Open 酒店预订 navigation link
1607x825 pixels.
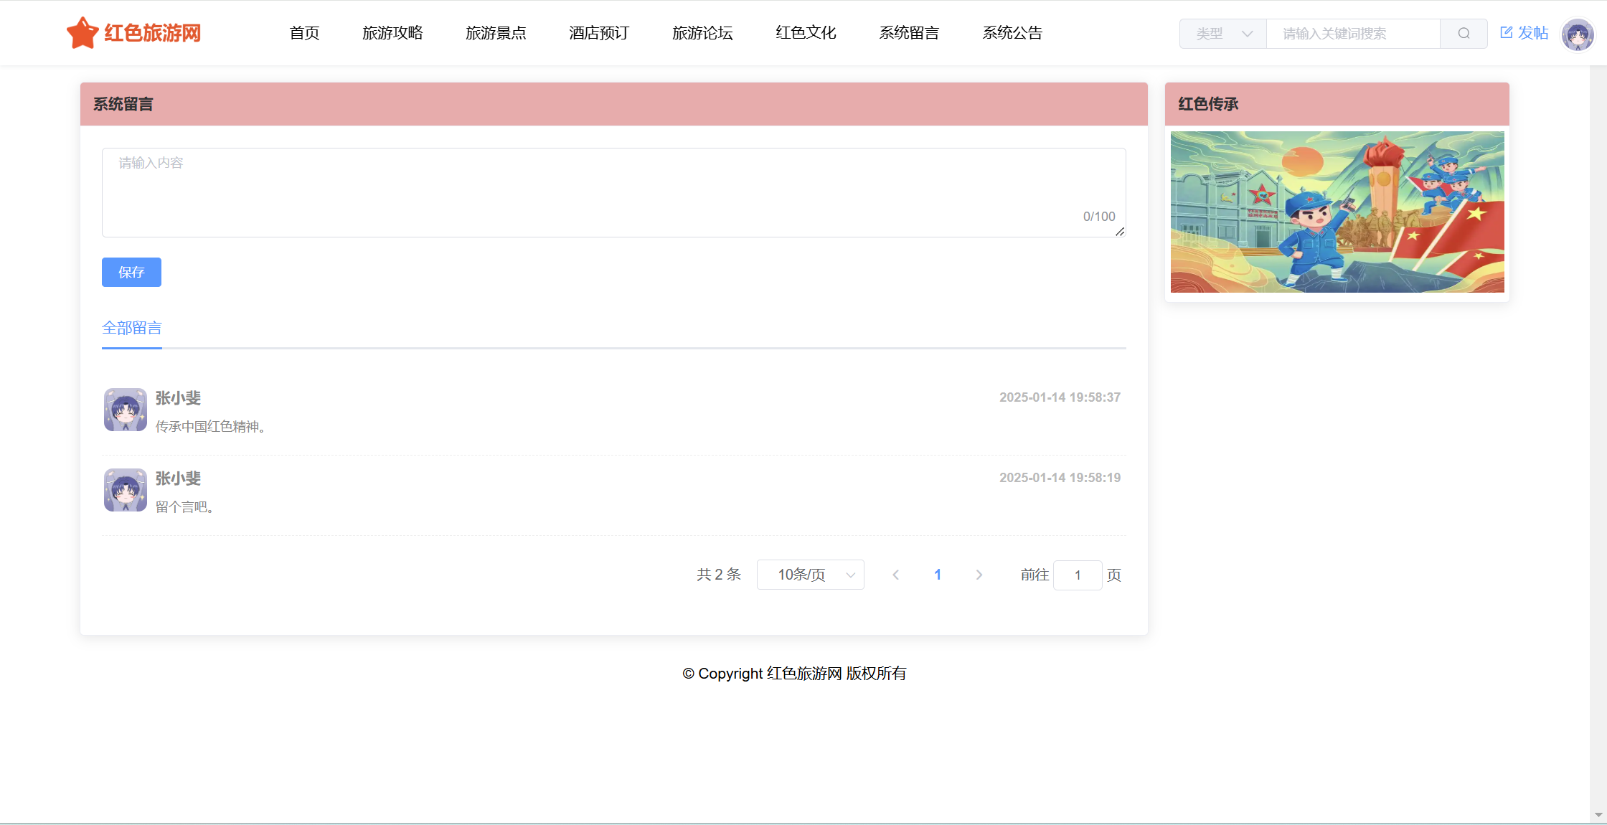point(599,33)
